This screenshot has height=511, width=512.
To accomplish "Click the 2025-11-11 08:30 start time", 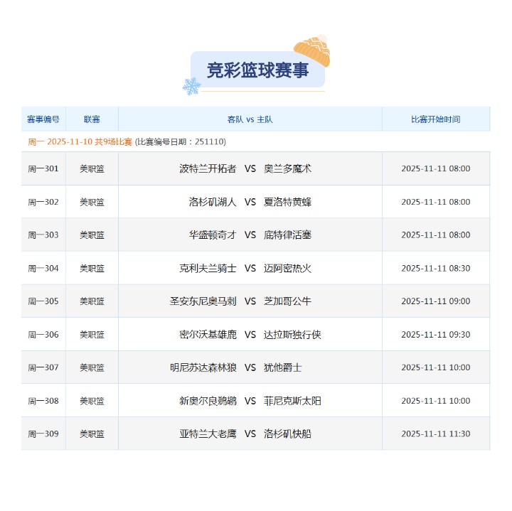I will [435, 269].
